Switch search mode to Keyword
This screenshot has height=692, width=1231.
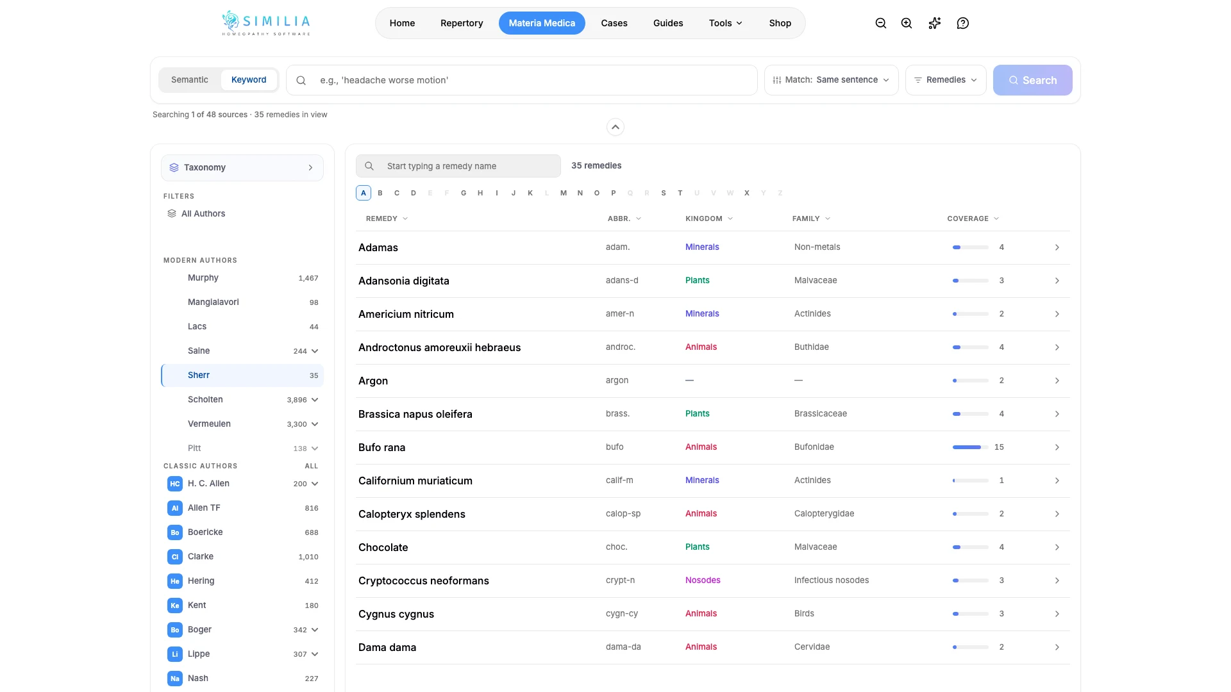pos(249,80)
